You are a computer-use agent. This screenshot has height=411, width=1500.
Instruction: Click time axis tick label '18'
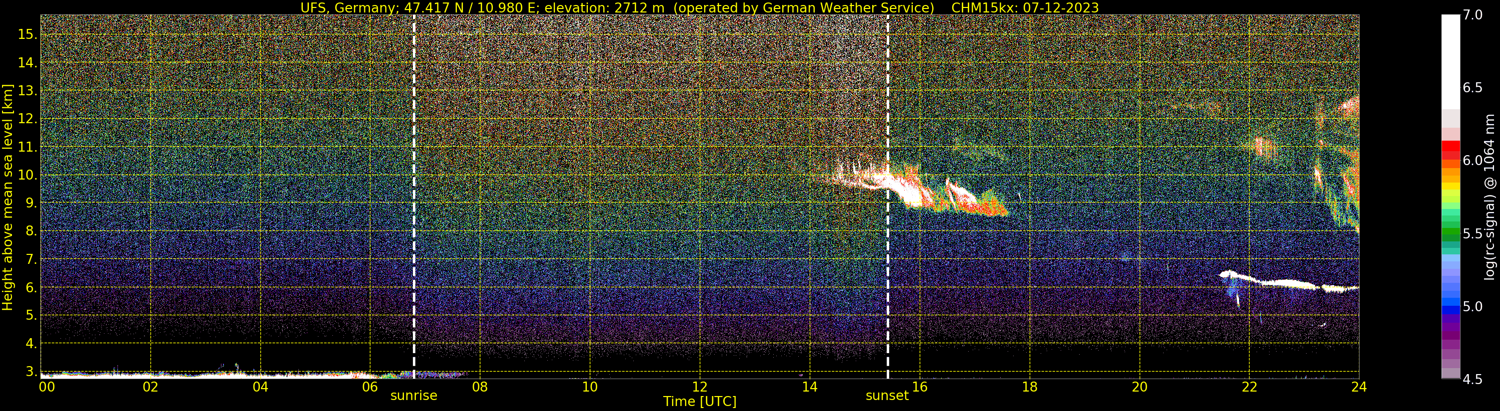tap(1030, 387)
